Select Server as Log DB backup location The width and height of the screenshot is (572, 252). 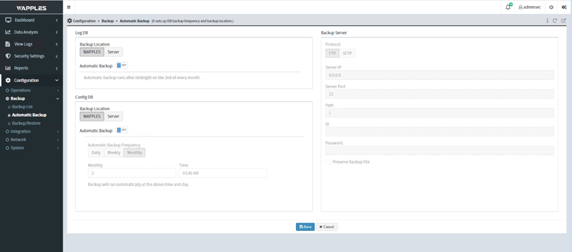(x=113, y=52)
